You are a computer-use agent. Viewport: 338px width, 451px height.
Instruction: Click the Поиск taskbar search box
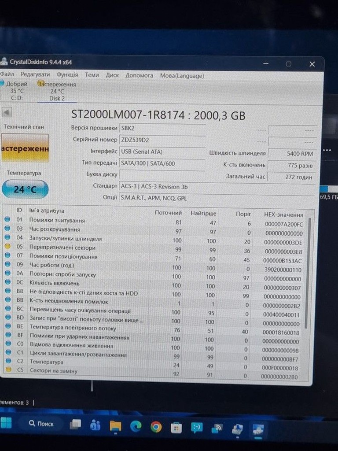41,424
